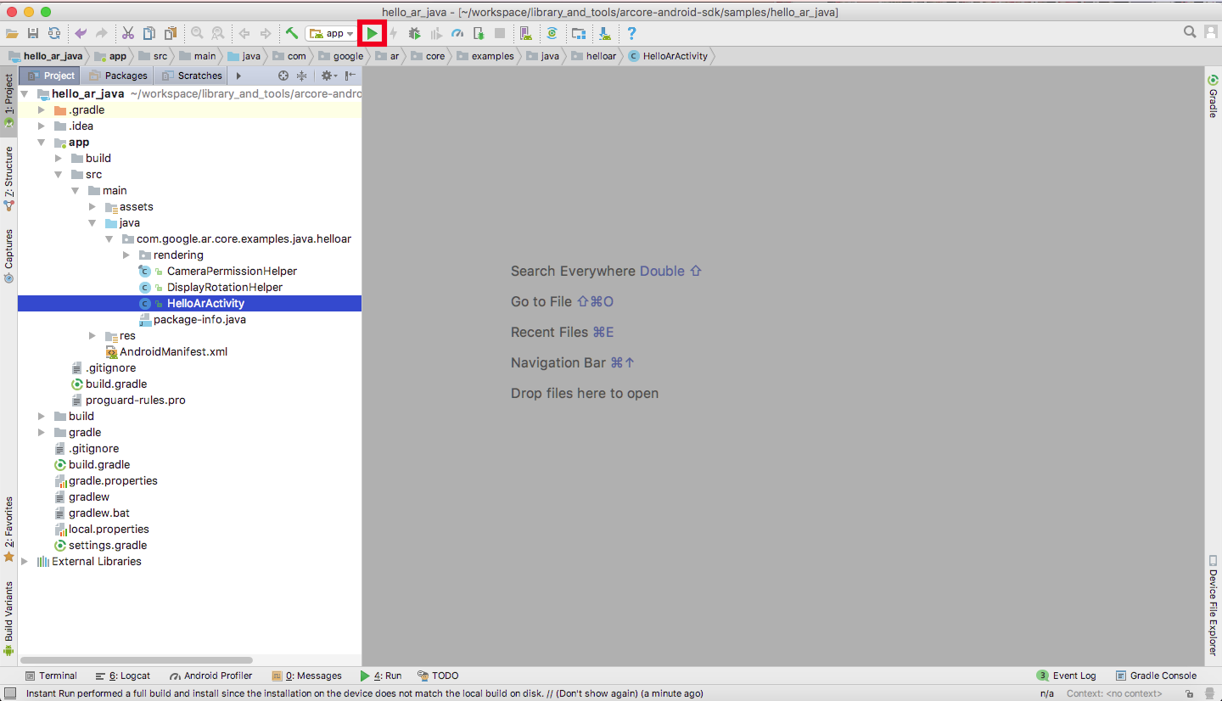Open the Gradle Console
1222x701 pixels.
1156,676
